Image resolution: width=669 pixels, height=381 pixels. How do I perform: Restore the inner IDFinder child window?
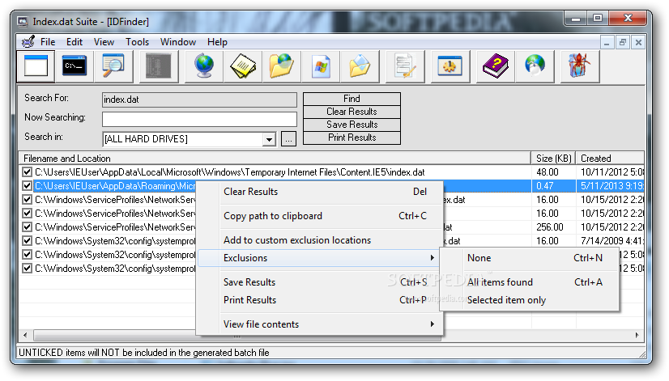[x=623, y=42]
